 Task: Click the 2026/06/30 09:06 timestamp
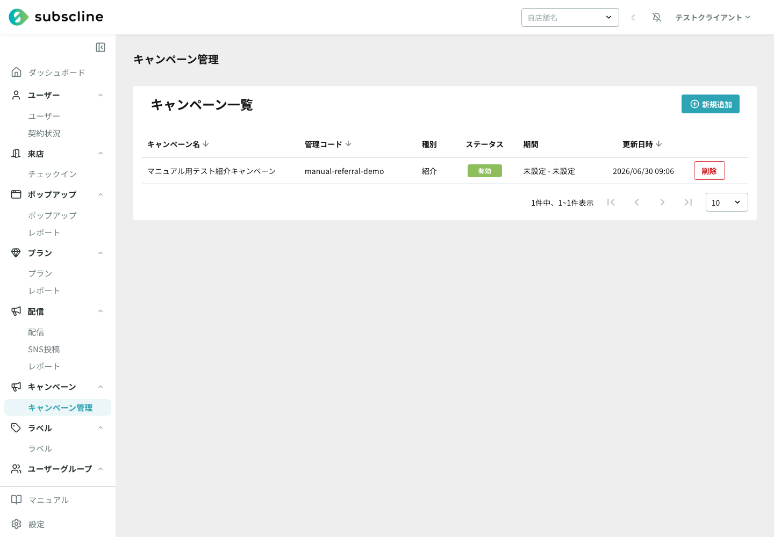pos(643,171)
